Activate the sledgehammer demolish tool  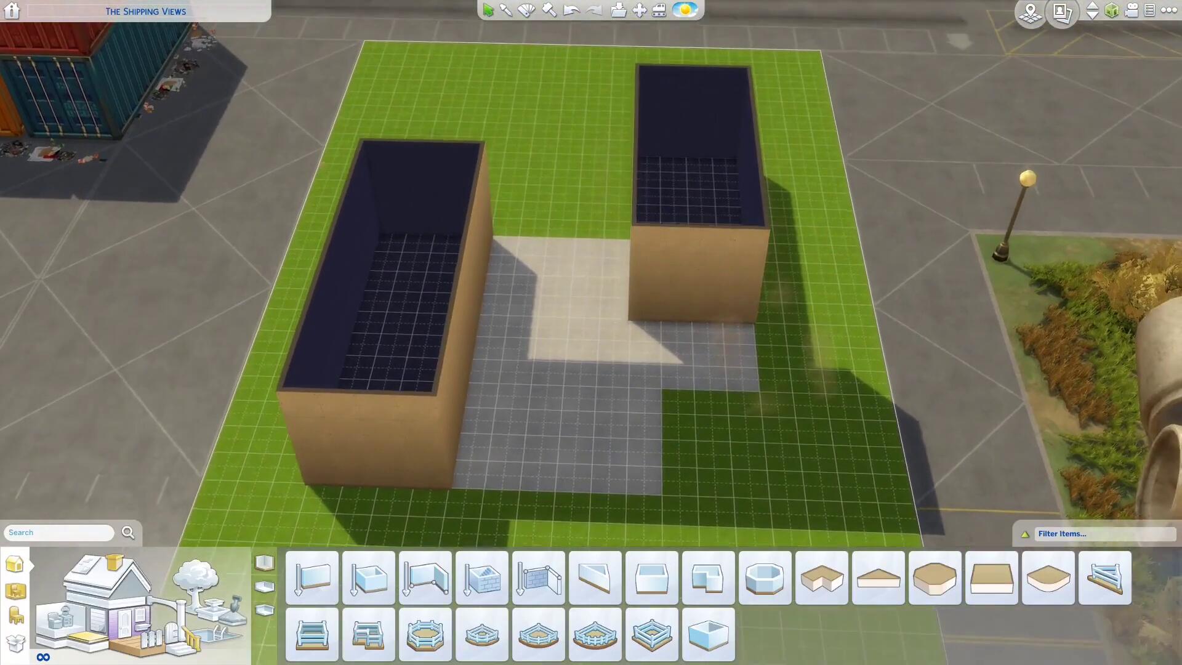[x=549, y=10]
